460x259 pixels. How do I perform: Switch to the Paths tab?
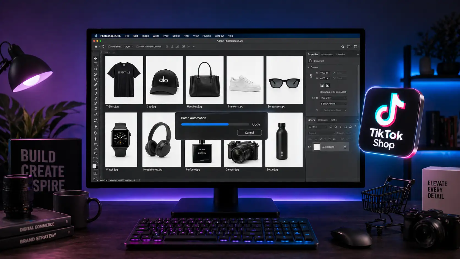334,120
